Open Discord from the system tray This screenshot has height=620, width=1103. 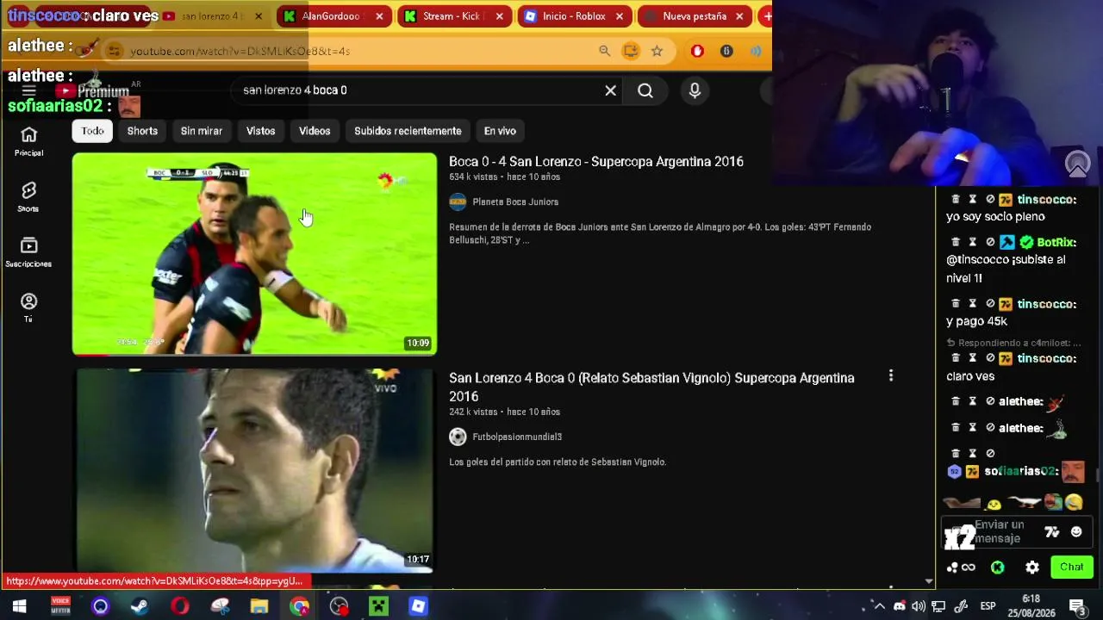click(x=899, y=606)
